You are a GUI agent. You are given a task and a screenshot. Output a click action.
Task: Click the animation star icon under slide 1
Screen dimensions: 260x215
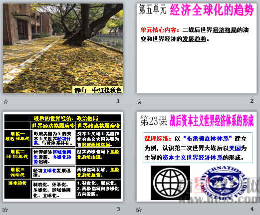coord(5,101)
